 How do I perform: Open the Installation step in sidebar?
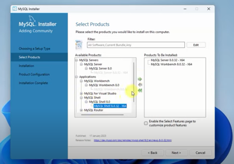26,66
